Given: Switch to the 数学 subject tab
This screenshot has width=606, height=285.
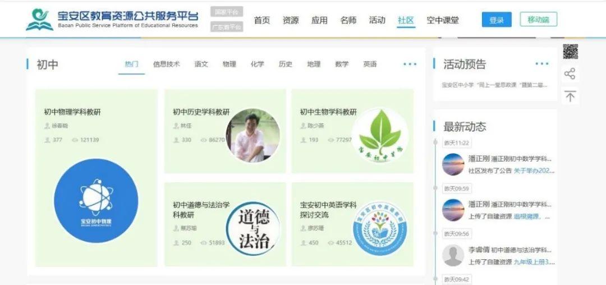Looking at the screenshot, I should [342, 65].
